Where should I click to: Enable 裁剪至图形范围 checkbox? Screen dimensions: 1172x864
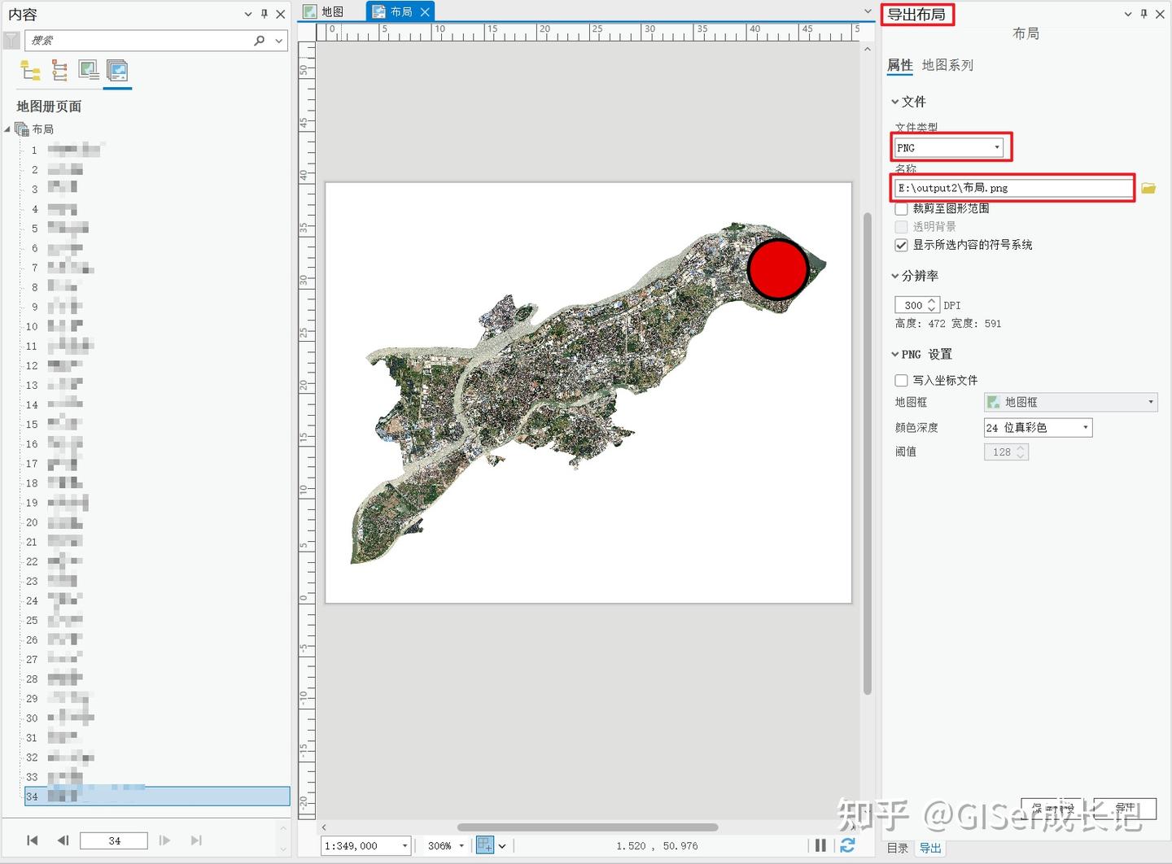tap(901, 208)
